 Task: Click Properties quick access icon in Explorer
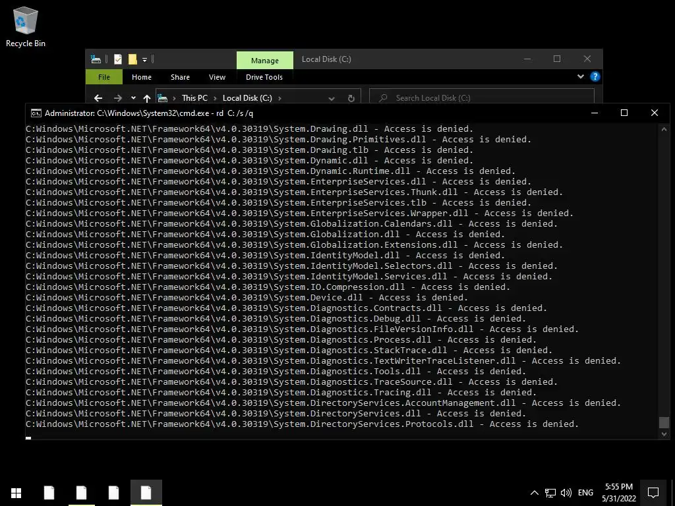pyautogui.click(x=118, y=59)
